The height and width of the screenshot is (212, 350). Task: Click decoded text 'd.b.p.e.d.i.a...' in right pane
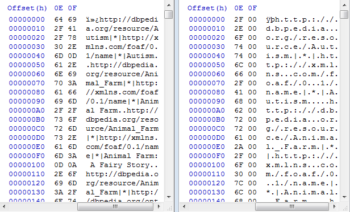pyautogui.click(x=302, y=28)
